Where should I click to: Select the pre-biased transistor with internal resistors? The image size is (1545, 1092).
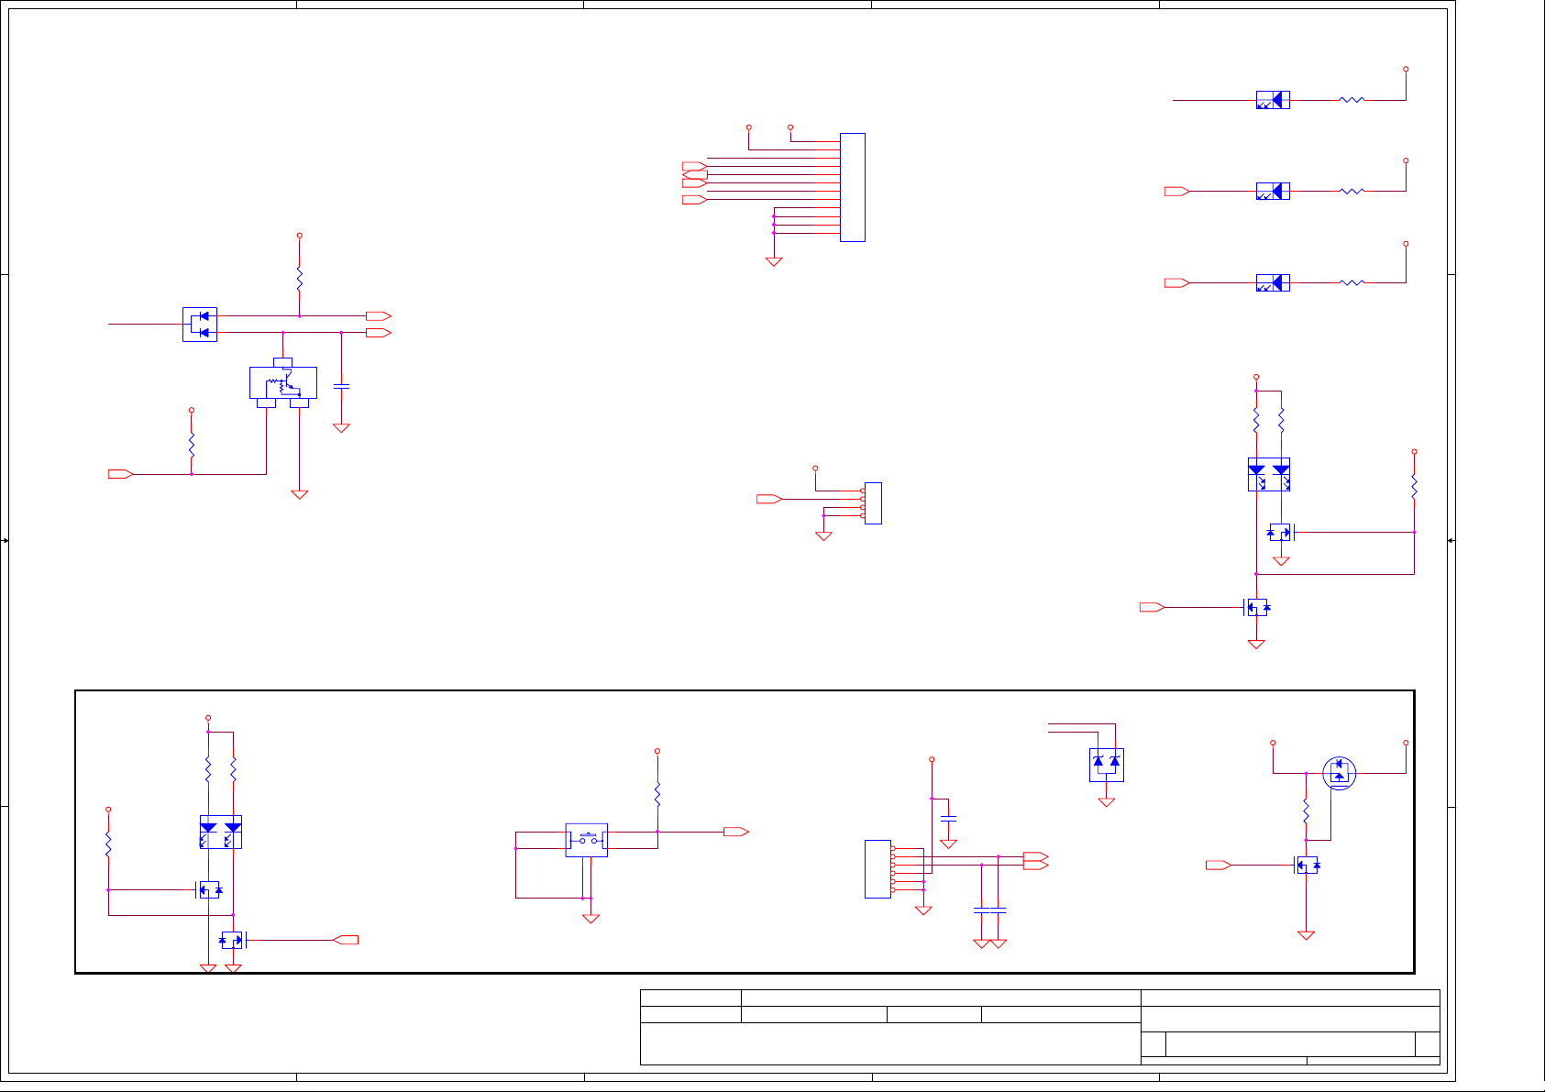[x=283, y=382]
